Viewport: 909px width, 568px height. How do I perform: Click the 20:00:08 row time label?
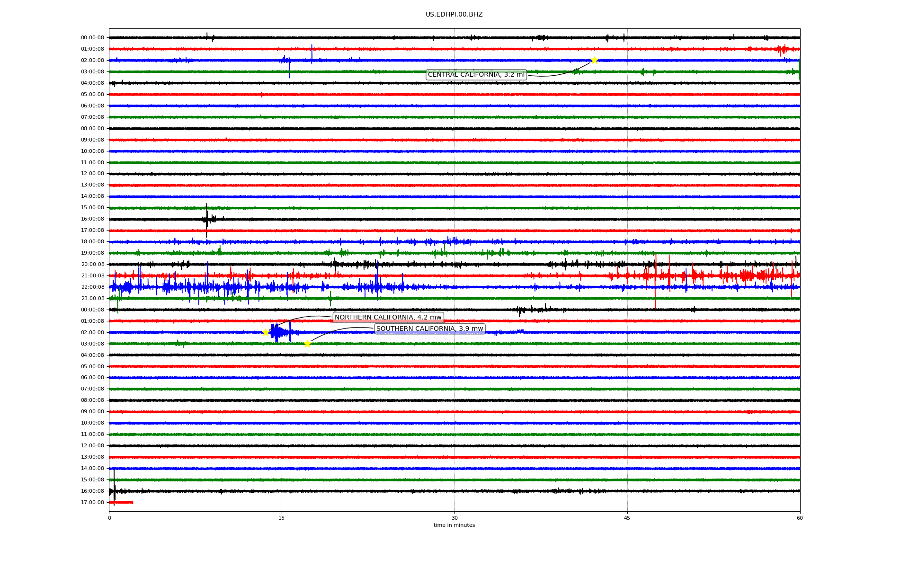tap(92, 265)
